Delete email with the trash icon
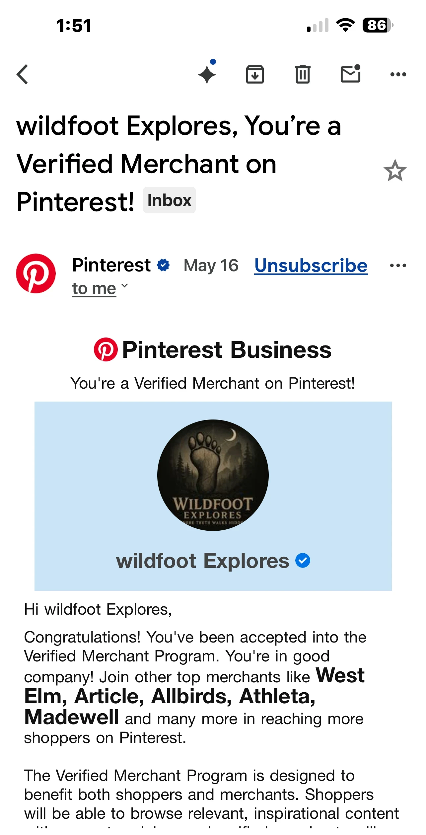The image size is (426, 835). 303,74
